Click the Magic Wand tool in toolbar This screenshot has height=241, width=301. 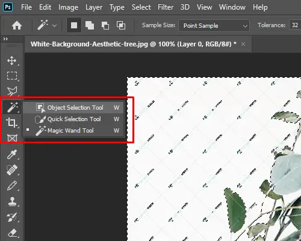pos(12,107)
